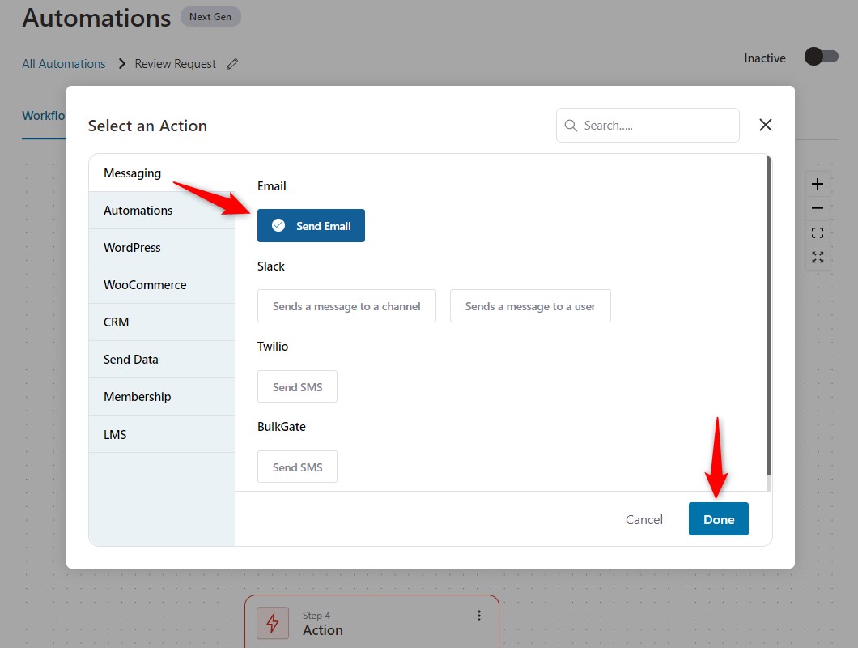
Task: Open the CRM actions category
Action: tap(115, 322)
